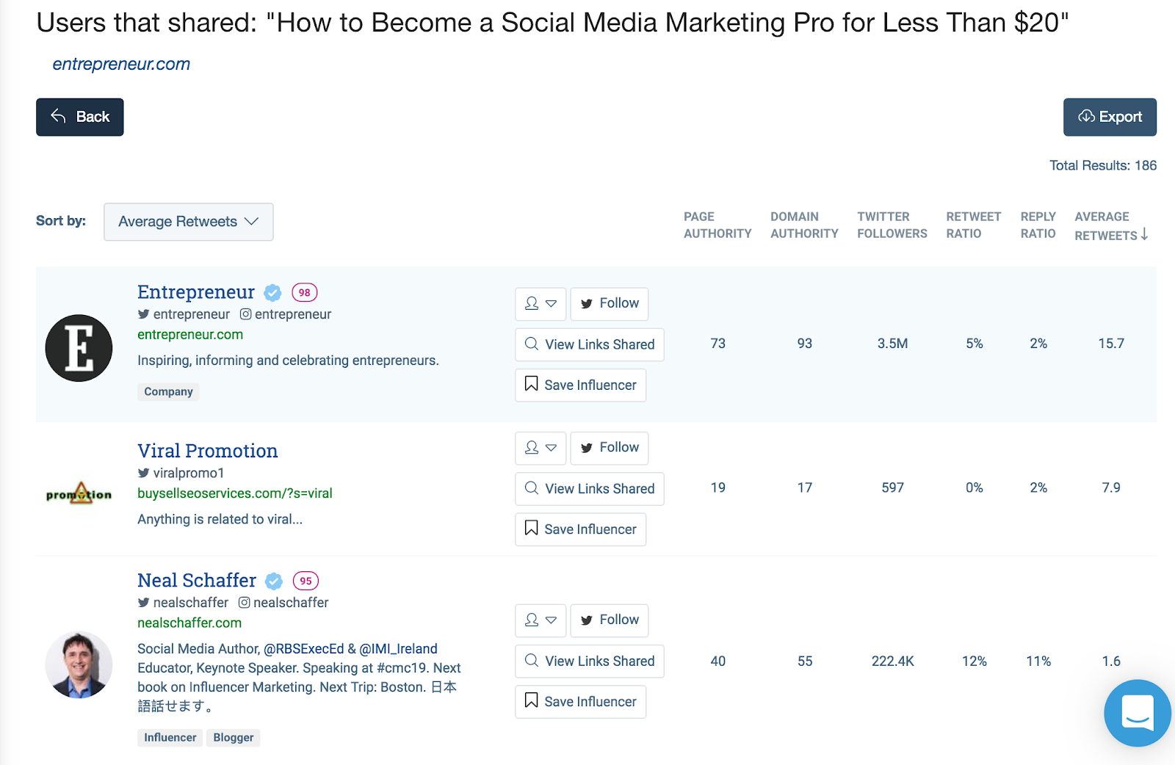Image resolution: width=1175 pixels, height=765 pixels.
Task: View links shared by Entrepreneur
Action: (590, 344)
